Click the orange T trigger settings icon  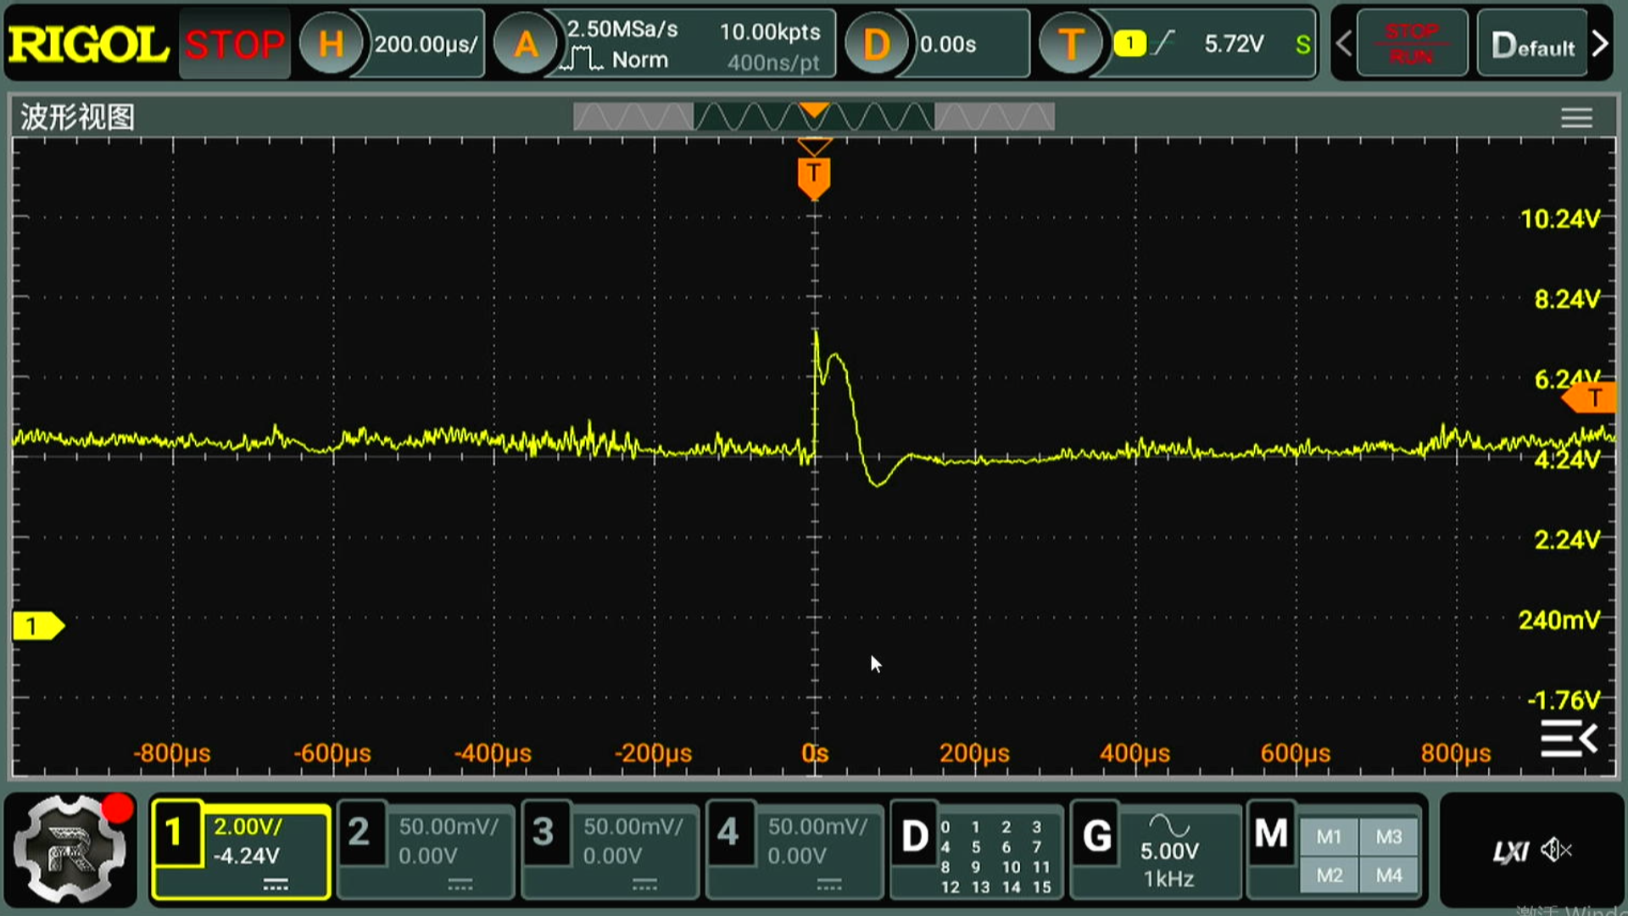(x=1071, y=44)
